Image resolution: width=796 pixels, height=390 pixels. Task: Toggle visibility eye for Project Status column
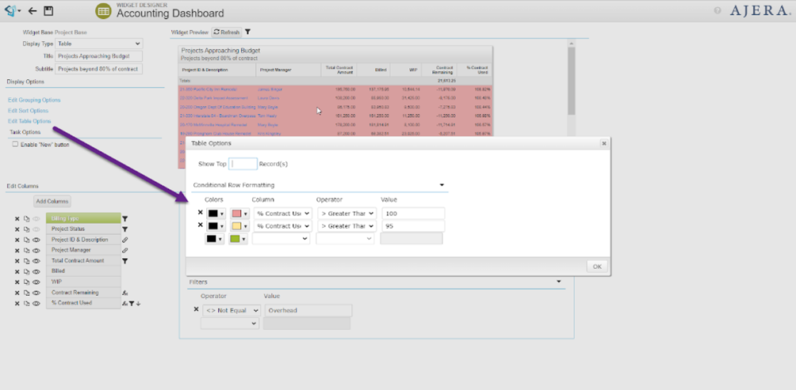tap(36, 229)
